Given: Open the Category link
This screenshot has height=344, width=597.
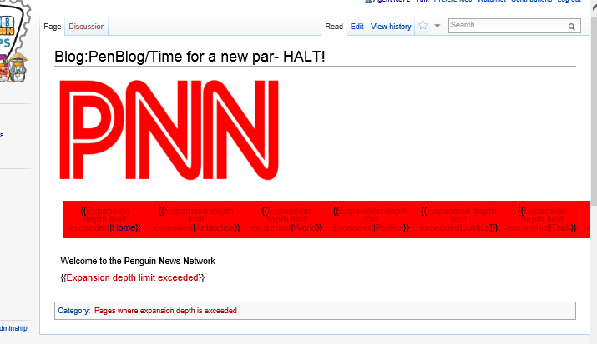Looking at the screenshot, I should pos(73,311).
